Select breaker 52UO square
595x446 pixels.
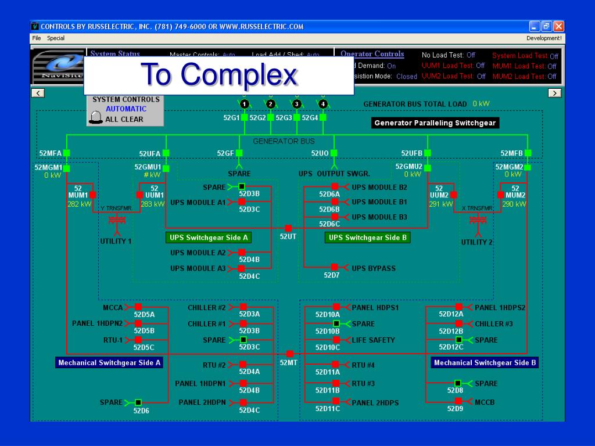[x=334, y=153]
